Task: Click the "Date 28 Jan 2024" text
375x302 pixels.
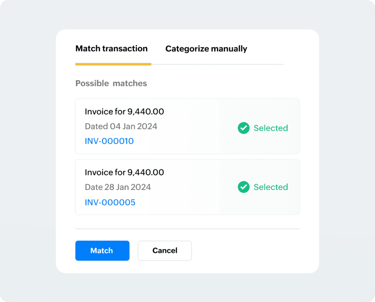Action: tap(118, 187)
